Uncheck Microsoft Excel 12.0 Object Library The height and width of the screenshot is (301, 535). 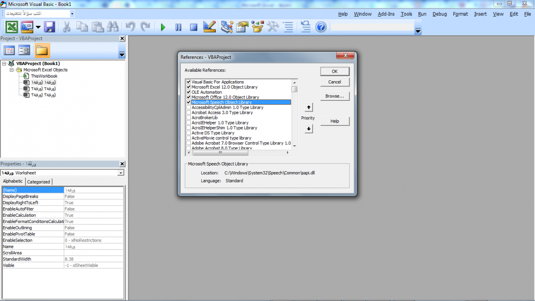click(189, 87)
